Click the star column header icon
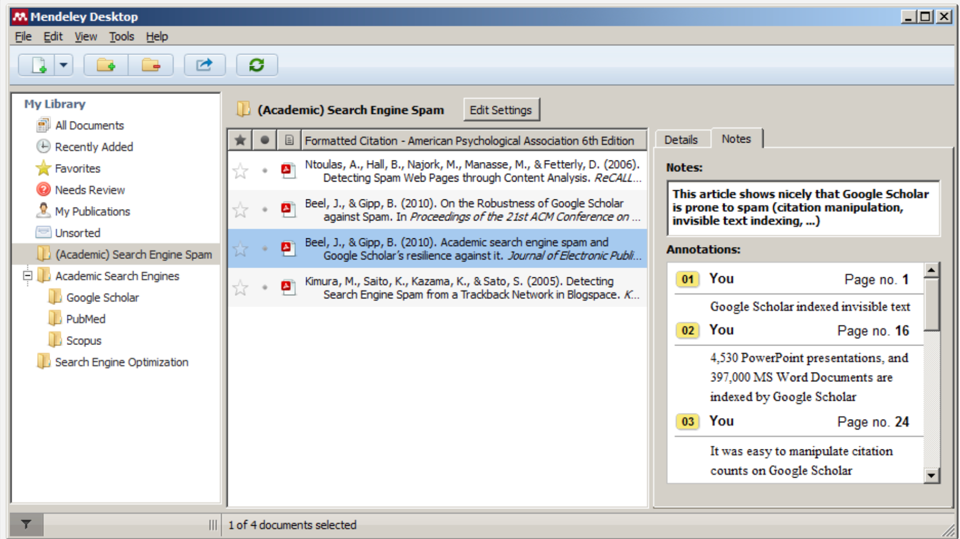This screenshot has height=539, width=960. (x=240, y=140)
